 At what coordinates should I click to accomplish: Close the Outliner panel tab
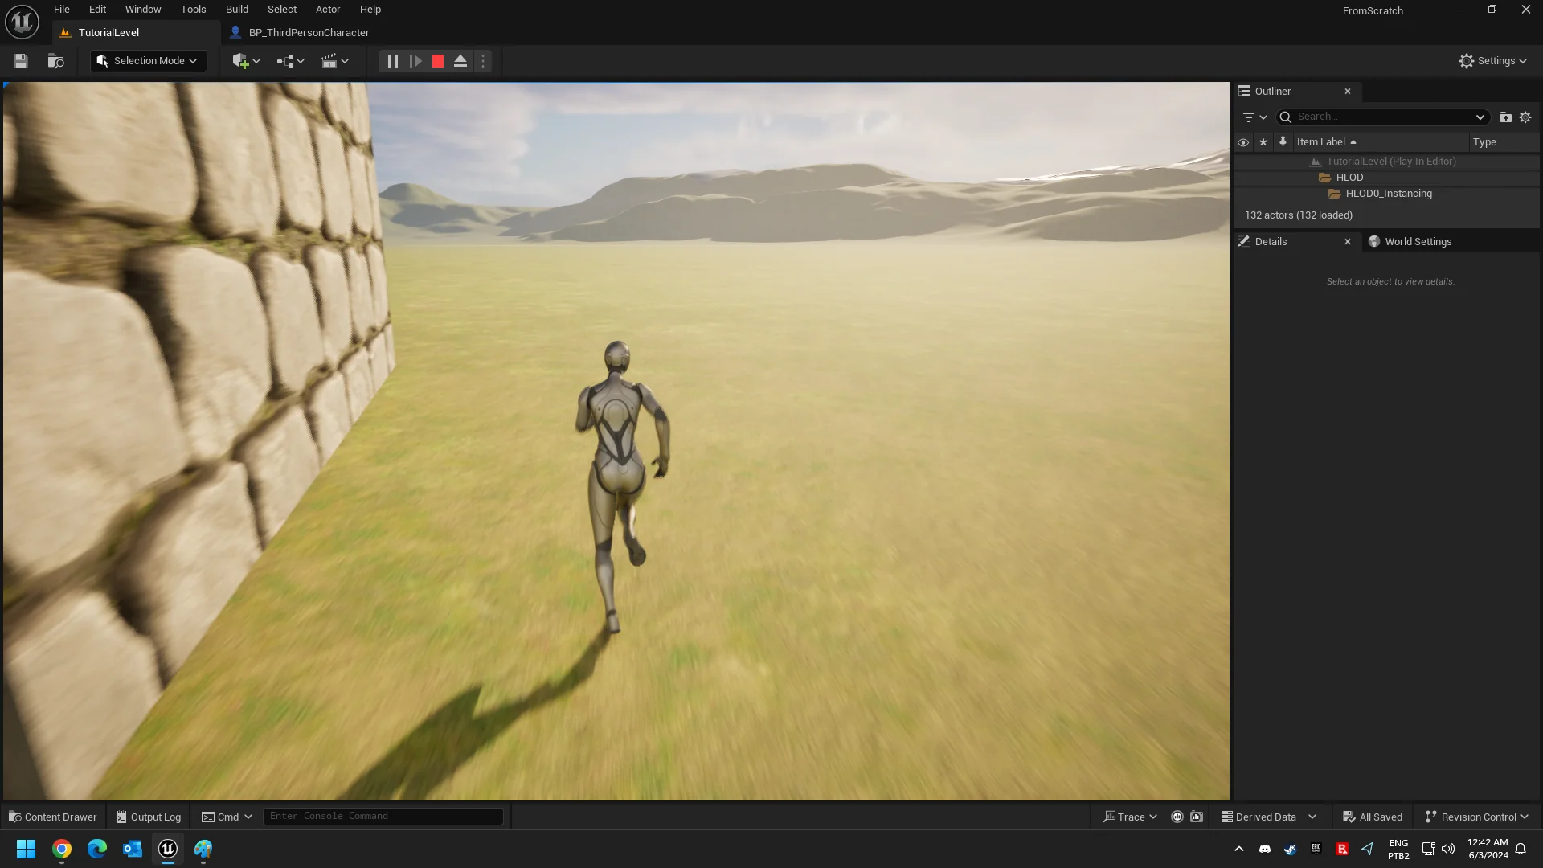point(1348,92)
